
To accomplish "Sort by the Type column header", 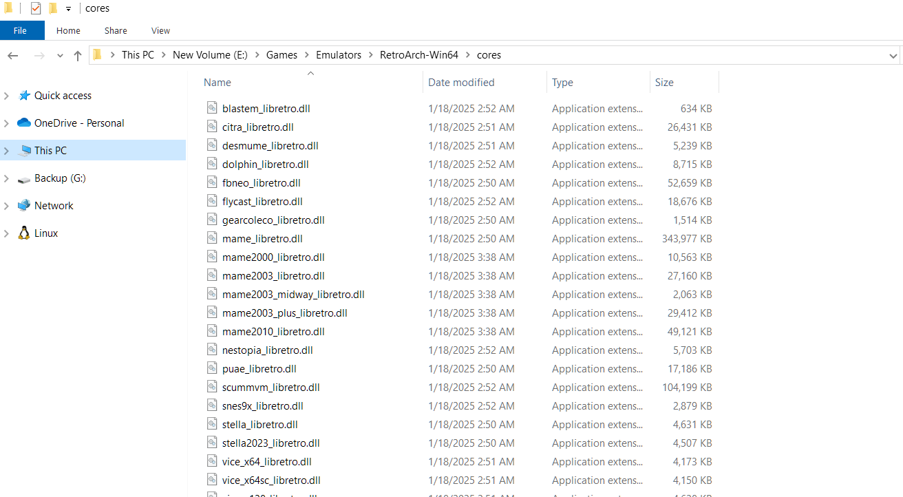I will pyautogui.click(x=562, y=82).
